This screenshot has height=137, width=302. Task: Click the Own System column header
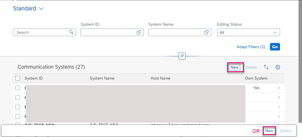coord(256,78)
